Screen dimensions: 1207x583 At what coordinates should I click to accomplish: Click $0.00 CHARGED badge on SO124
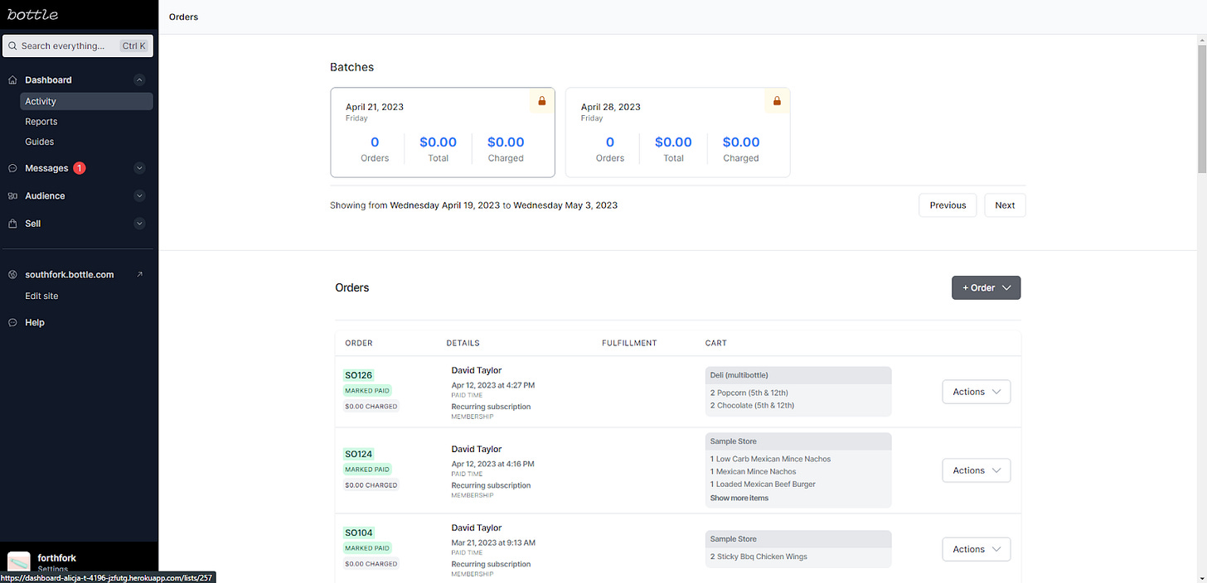[x=371, y=485]
